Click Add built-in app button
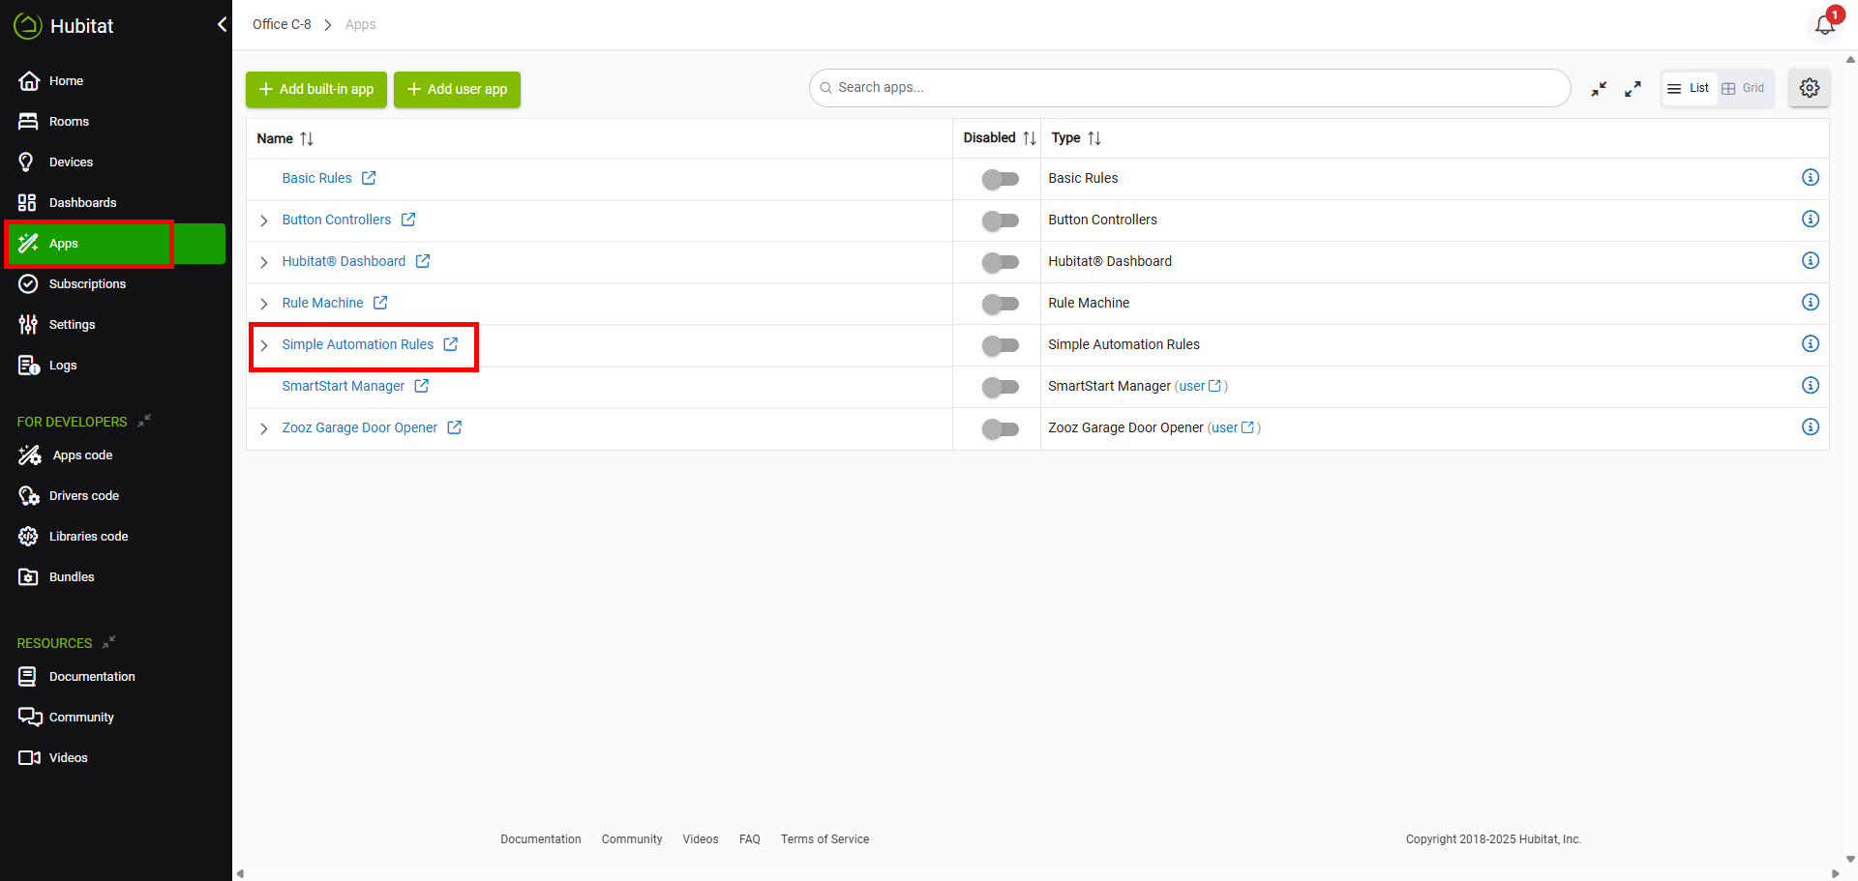 (x=316, y=89)
